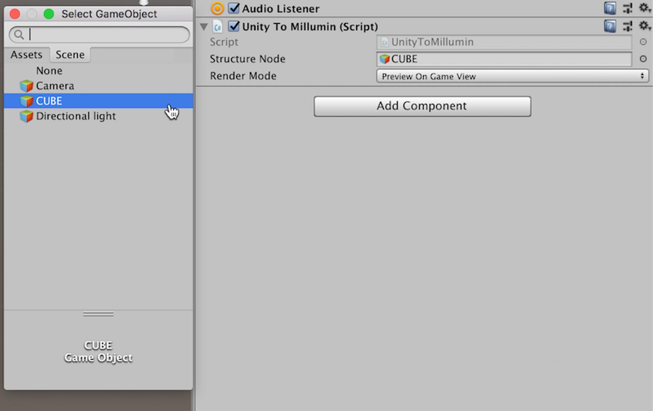Open Audio Listener help reference icon
653x411 pixels.
[x=610, y=8]
